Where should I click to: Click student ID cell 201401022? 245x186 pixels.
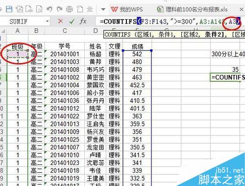click(65, 116)
